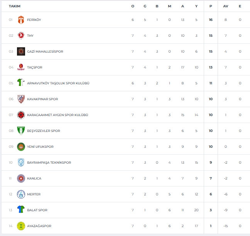The width and height of the screenshot is (250, 236).
Task: Click the AV goal difference header
Action: coord(225,6)
